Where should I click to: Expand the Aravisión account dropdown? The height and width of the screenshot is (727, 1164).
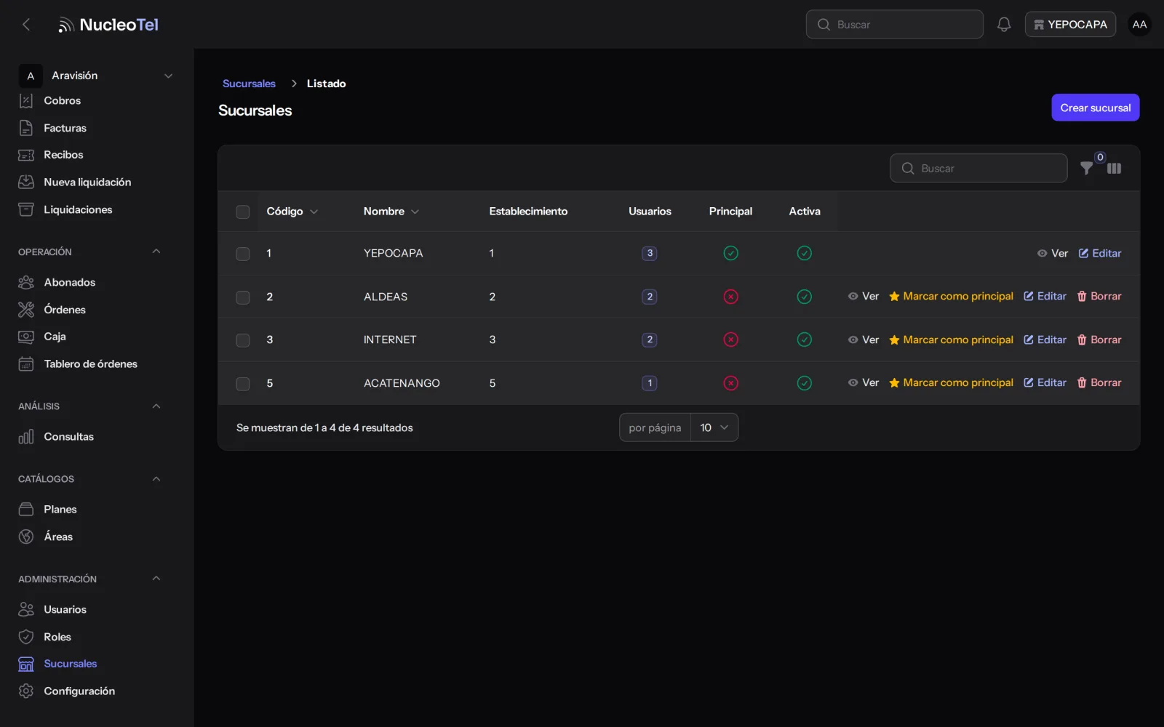[97, 76]
